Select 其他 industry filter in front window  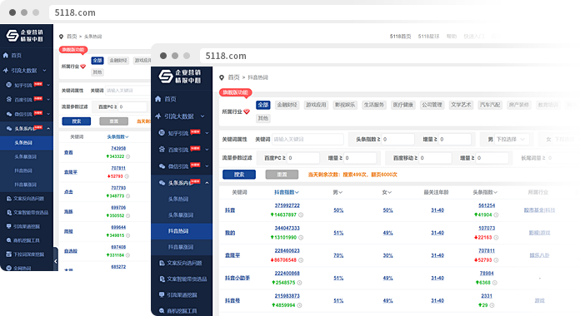(263, 118)
